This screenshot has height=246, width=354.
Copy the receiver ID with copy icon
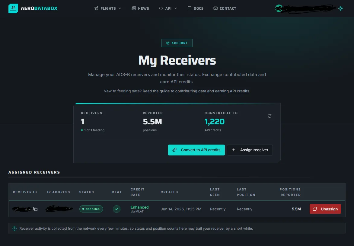click(35, 209)
